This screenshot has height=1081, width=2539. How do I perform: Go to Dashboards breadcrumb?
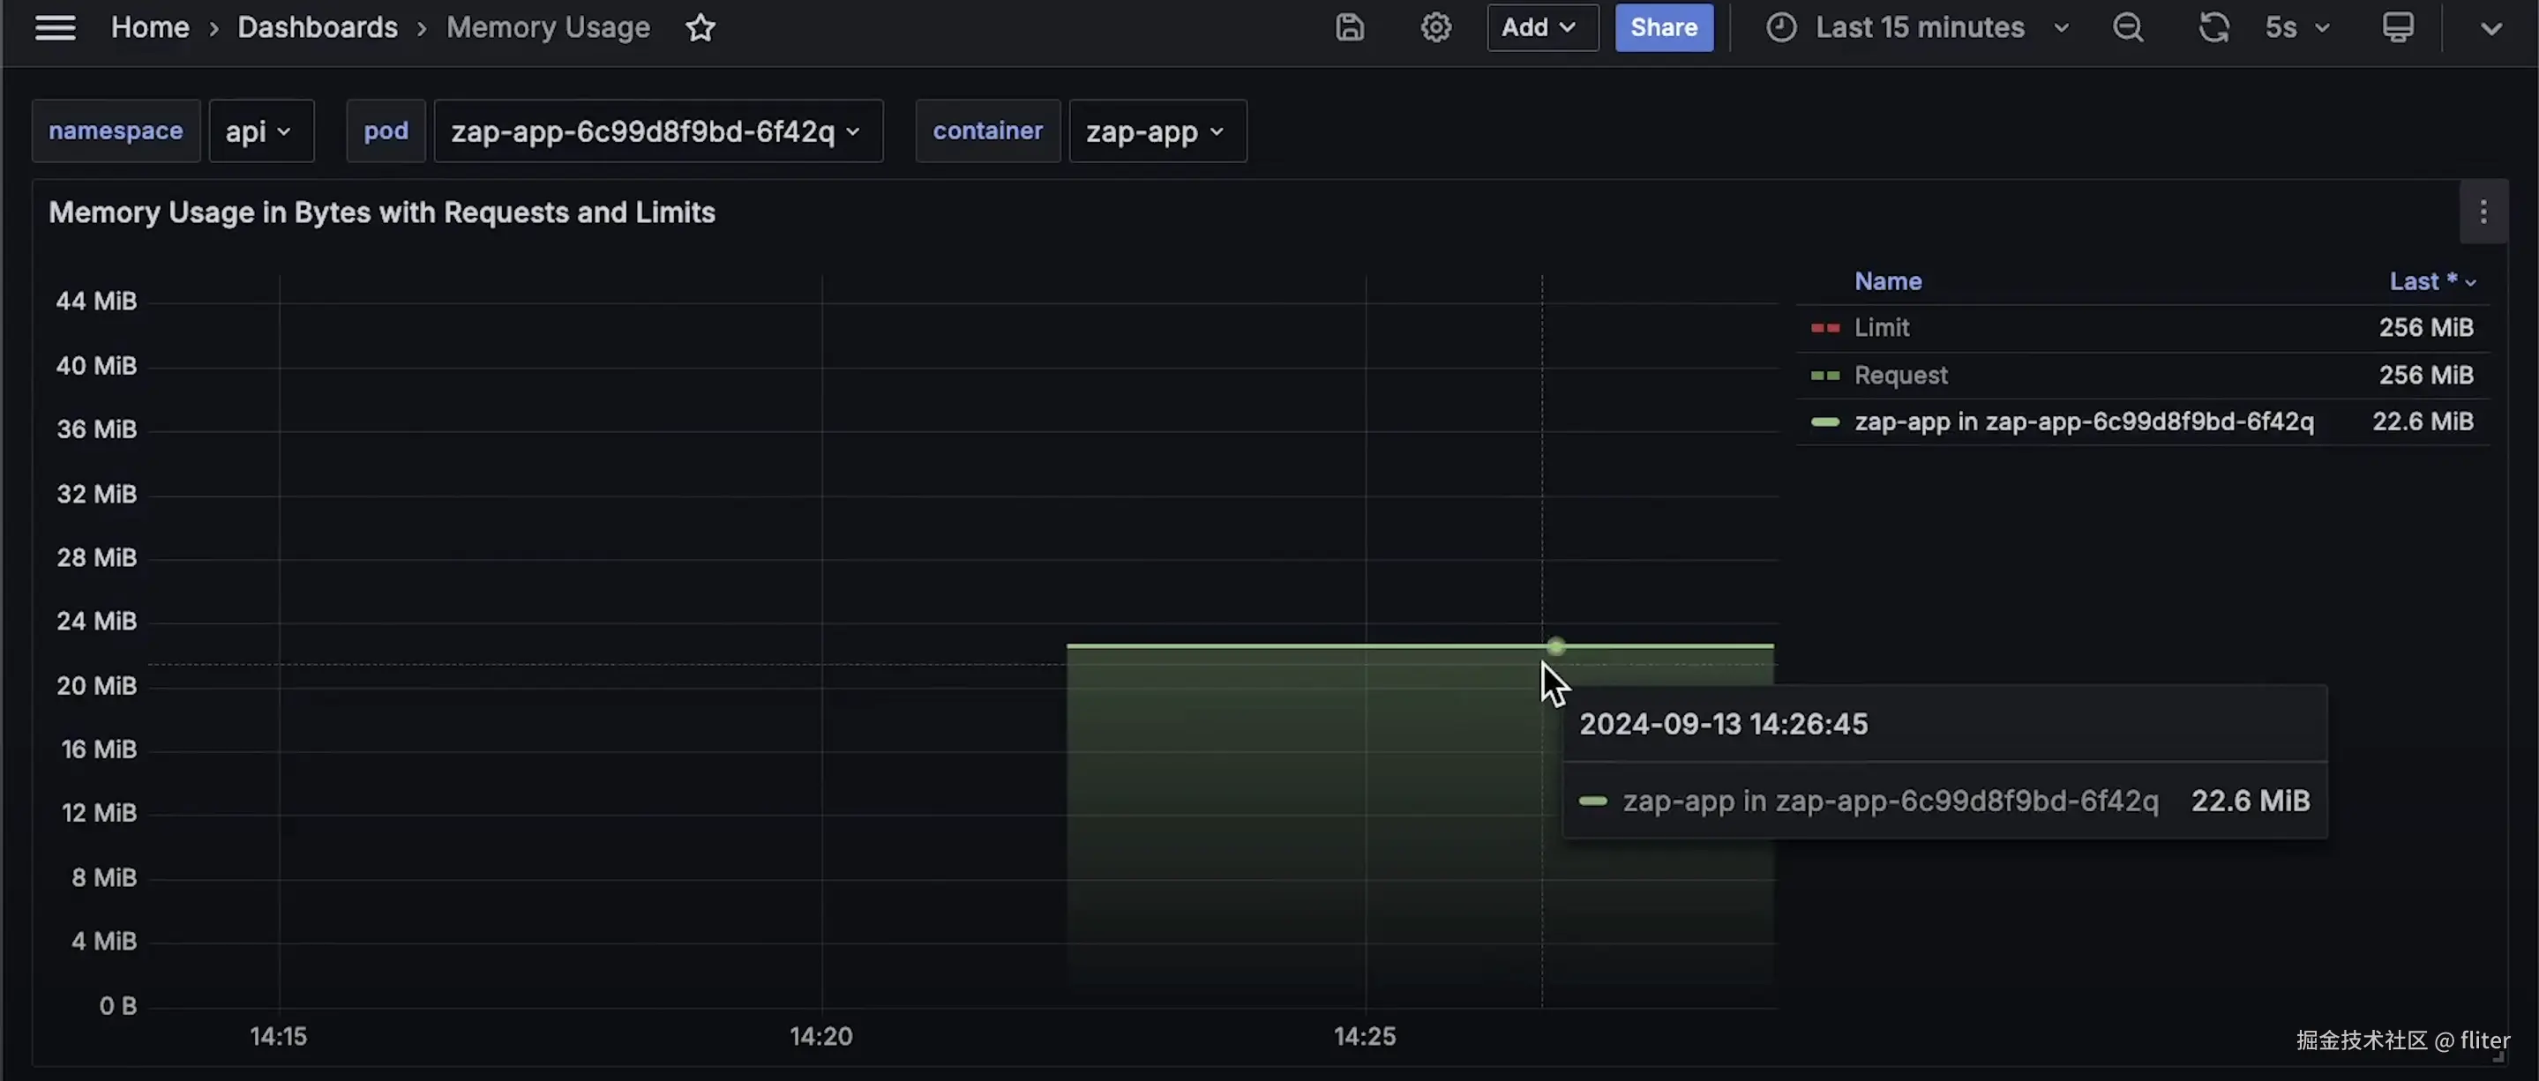click(318, 27)
